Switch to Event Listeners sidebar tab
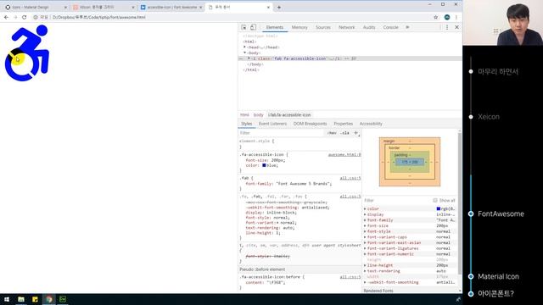This screenshot has height=305, width=543. pyautogui.click(x=272, y=124)
